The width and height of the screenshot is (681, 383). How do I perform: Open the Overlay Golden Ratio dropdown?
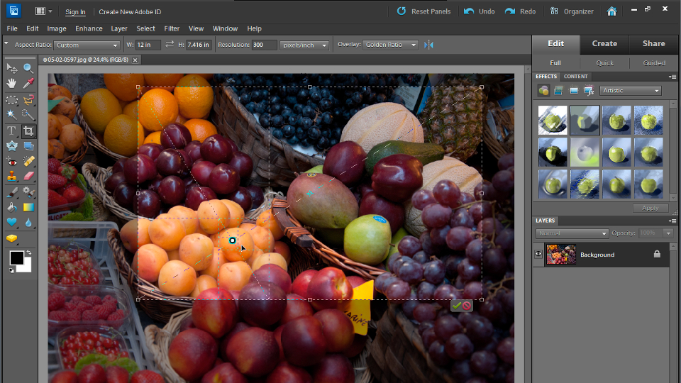pyautogui.click(x=390, y=45)
